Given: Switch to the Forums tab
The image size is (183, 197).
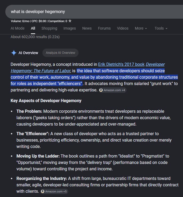Looking at the screenshot, I should 104,29.
